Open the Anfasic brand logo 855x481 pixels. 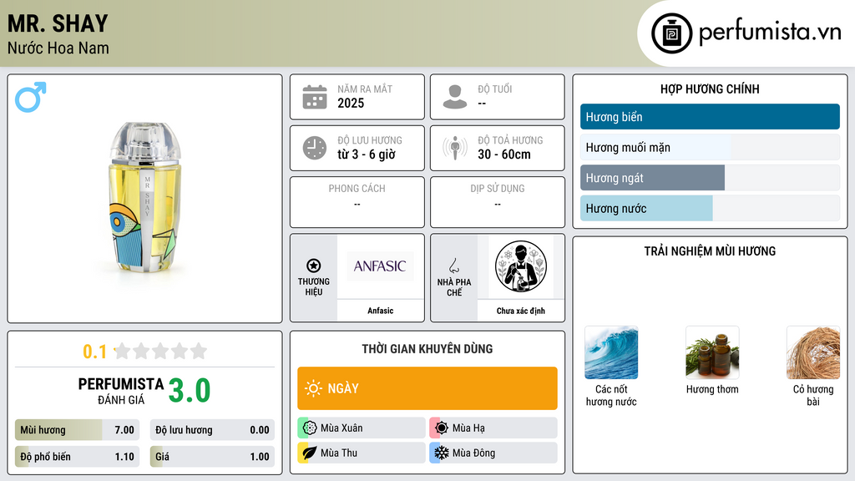(x=380, y=266)
